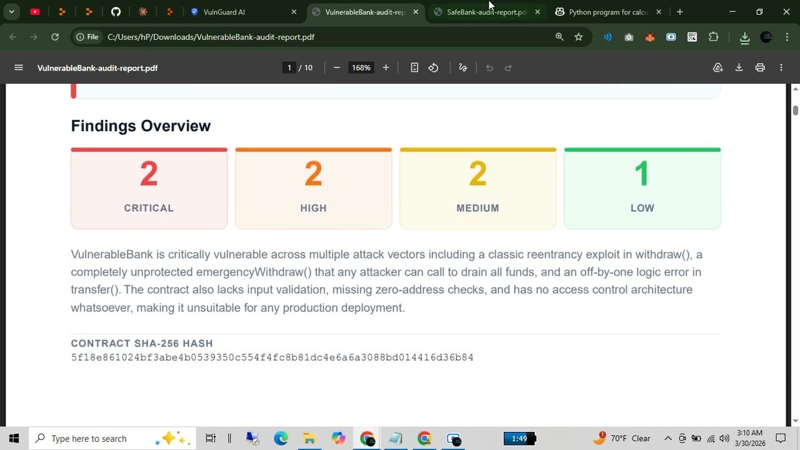800x450 pixels.
Task: Activate the annotation pen tool in PDF viewer
Action: click(462, 67)
